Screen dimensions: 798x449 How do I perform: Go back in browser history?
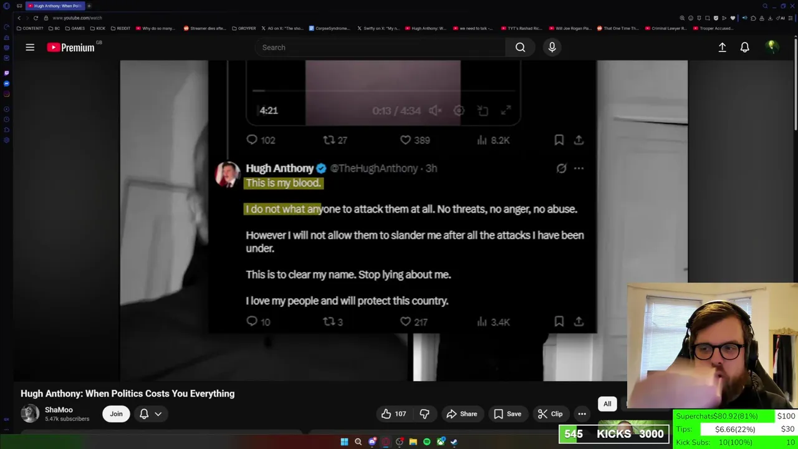click(x=19, y=18)
